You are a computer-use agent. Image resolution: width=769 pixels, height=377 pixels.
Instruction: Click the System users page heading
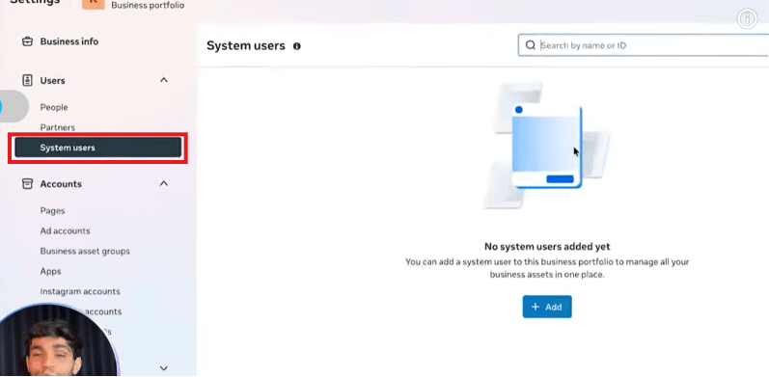(x=246, y=46)
